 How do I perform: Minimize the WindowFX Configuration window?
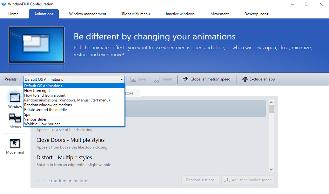point(292,4)
